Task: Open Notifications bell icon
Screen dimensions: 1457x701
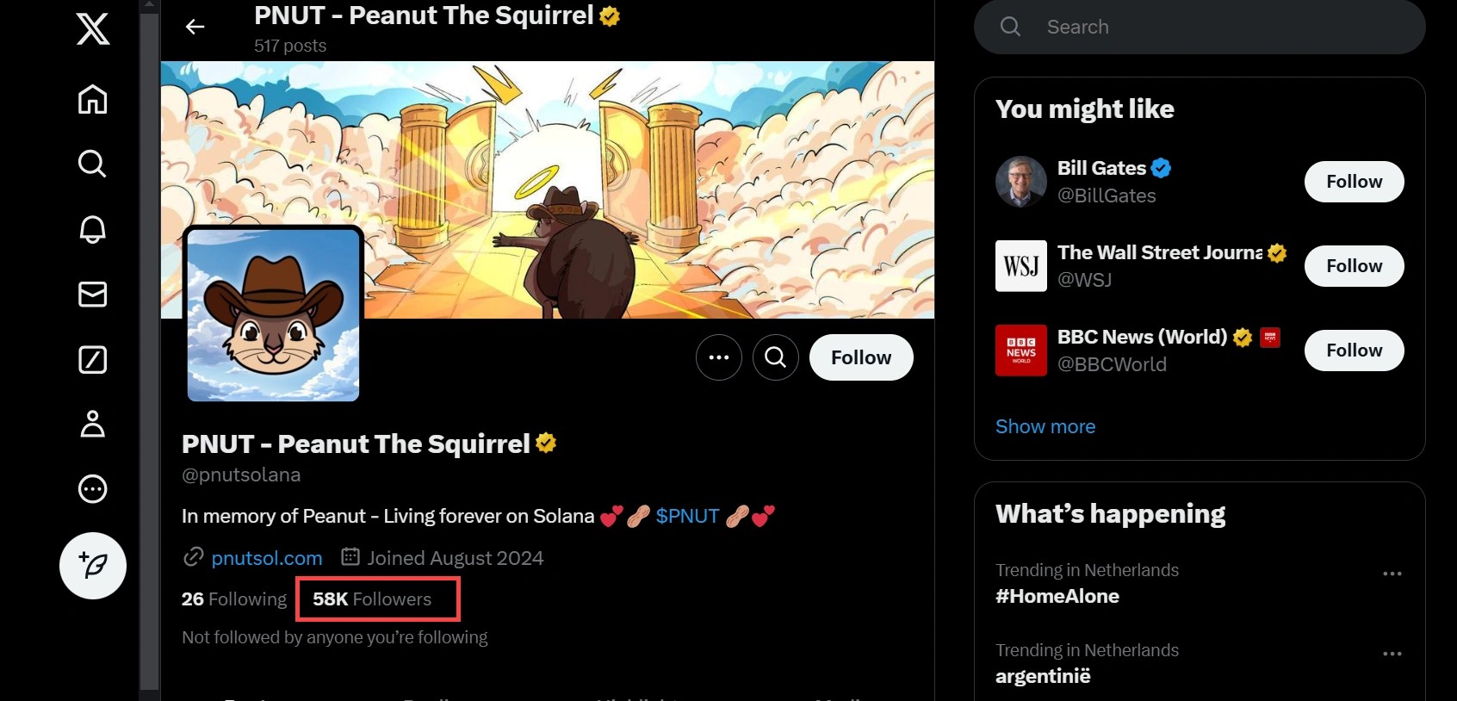Action: 93,229
